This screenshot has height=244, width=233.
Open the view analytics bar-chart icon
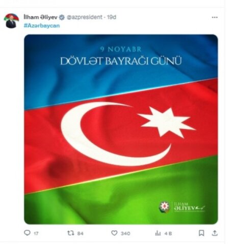click(158, 233)
